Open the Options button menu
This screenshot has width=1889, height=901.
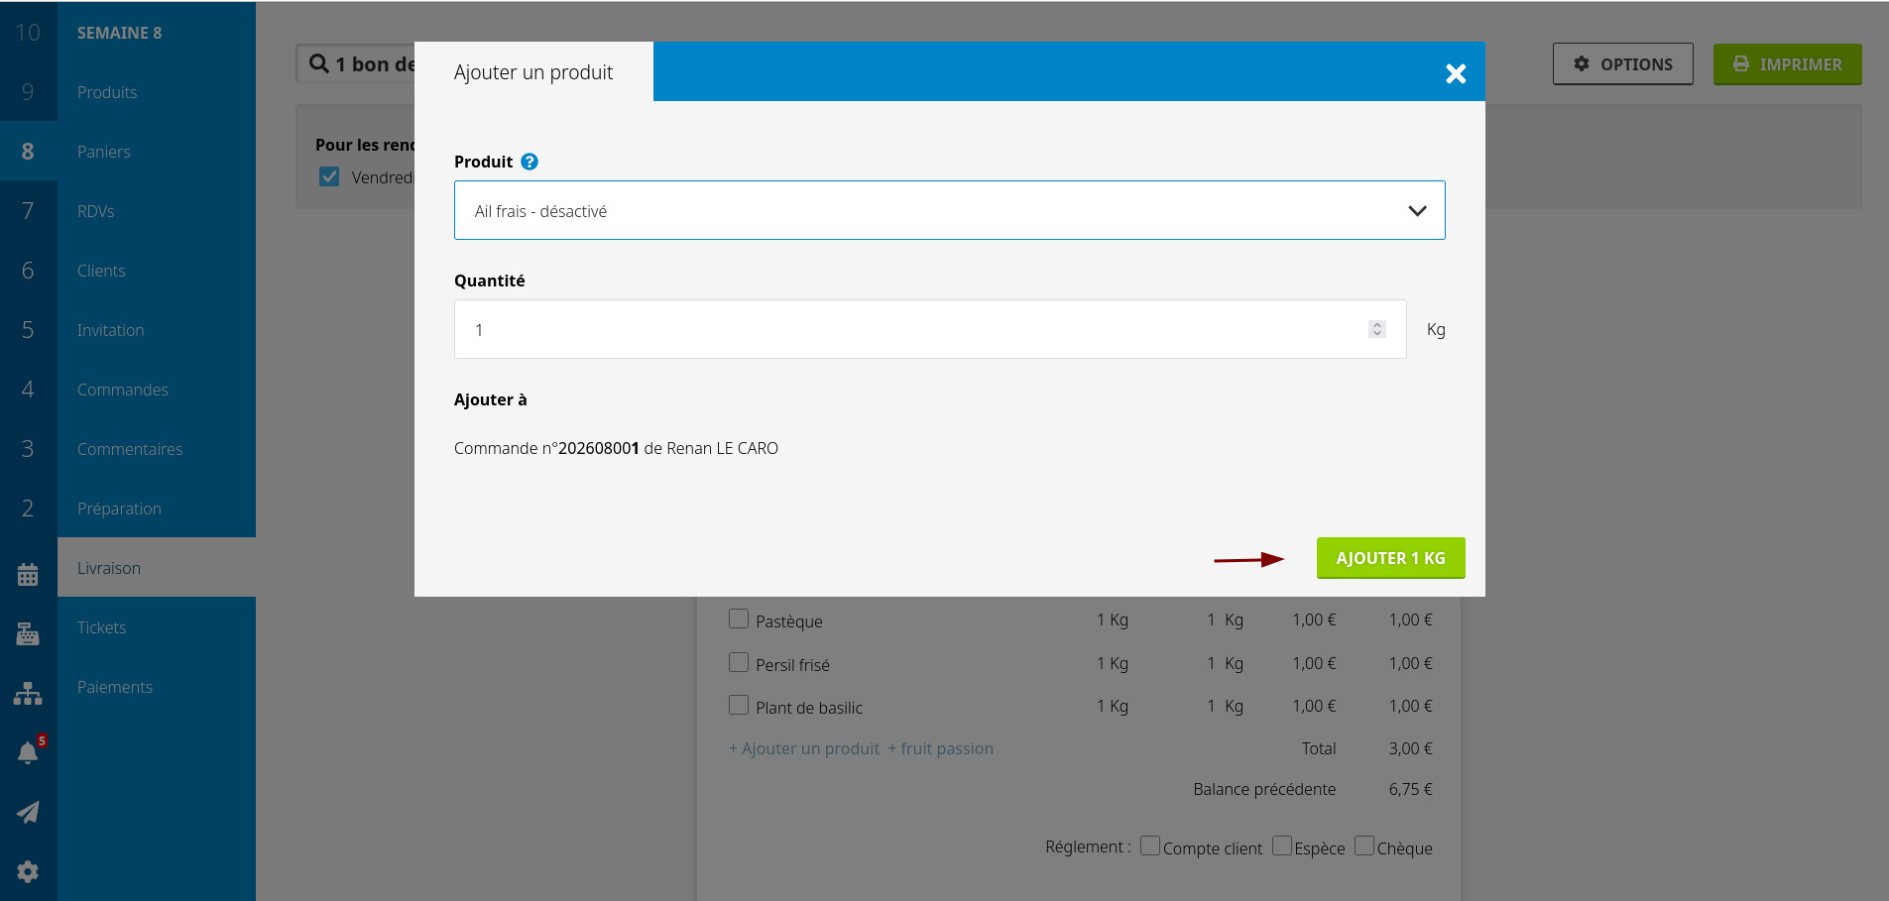(x=1622, y=64)
